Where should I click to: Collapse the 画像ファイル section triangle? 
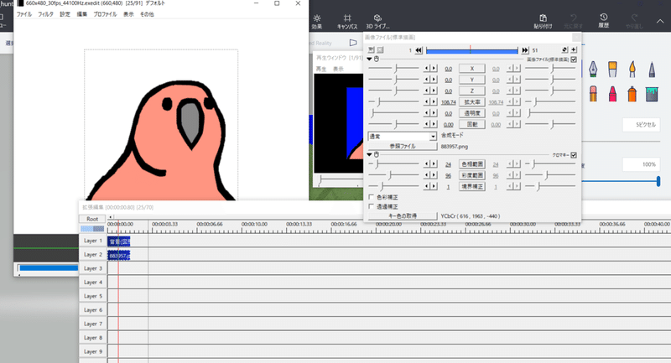pos(369,59)
